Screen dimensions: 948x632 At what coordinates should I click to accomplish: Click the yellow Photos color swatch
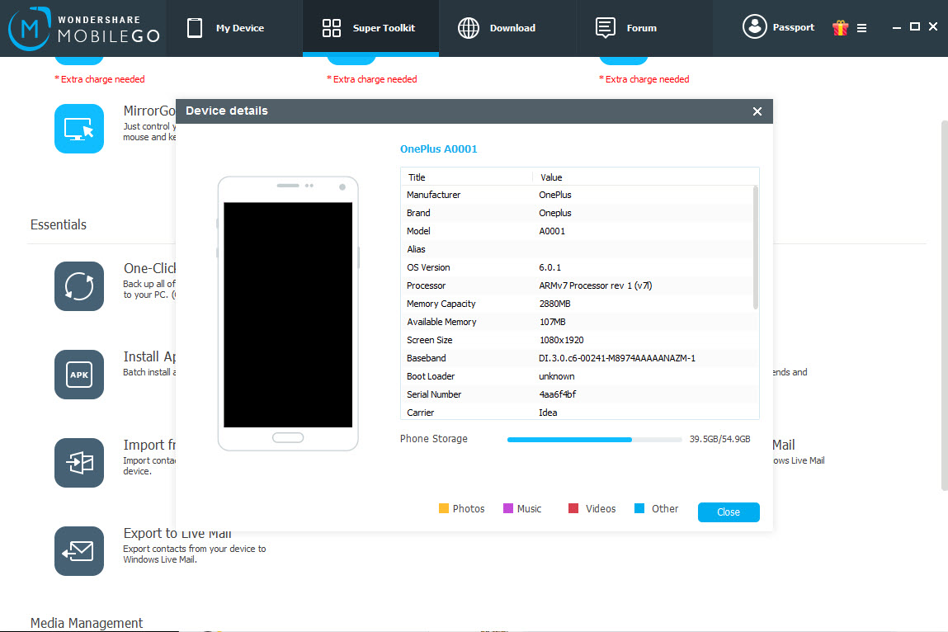(444, 508)
